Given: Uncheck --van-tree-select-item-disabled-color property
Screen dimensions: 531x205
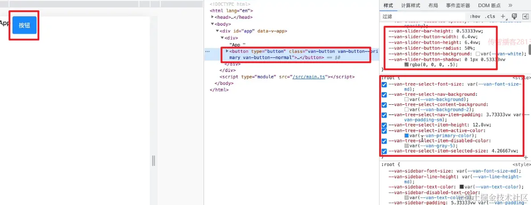Looking at the screenshot, I should [x=384, y=141].
